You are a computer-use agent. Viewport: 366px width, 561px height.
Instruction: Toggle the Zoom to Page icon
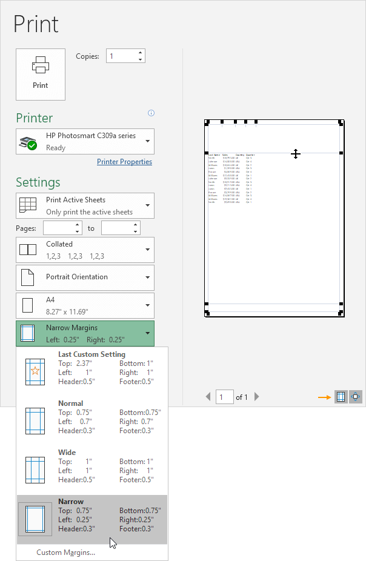tap(356, 397)
